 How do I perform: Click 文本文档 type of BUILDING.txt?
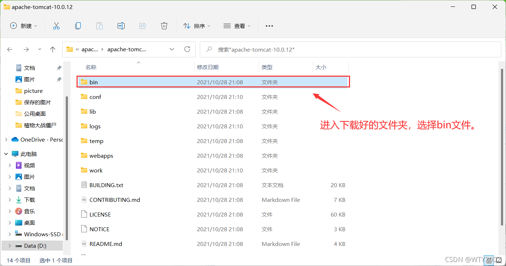(x=272, y=185)
